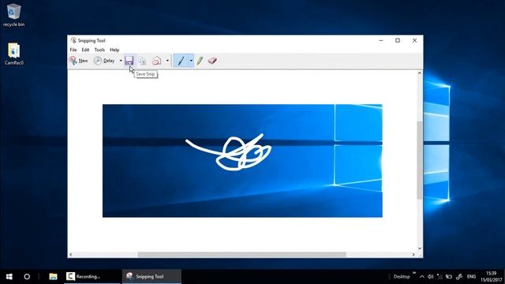Screen dimensions: 505x284
Task: Click the scroll right arrow
Action: 413,254
